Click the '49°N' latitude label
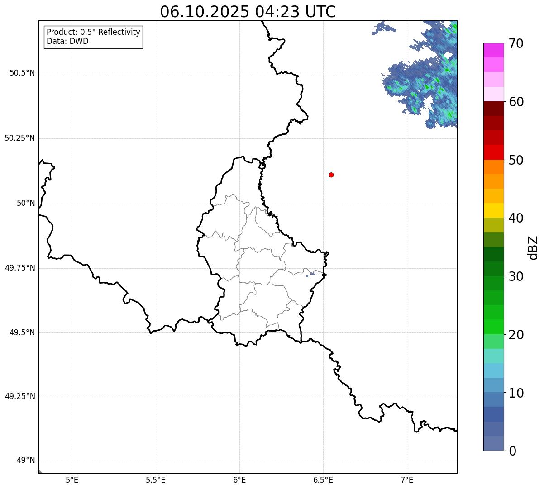544x489 pixels. (x=26, y=461)
